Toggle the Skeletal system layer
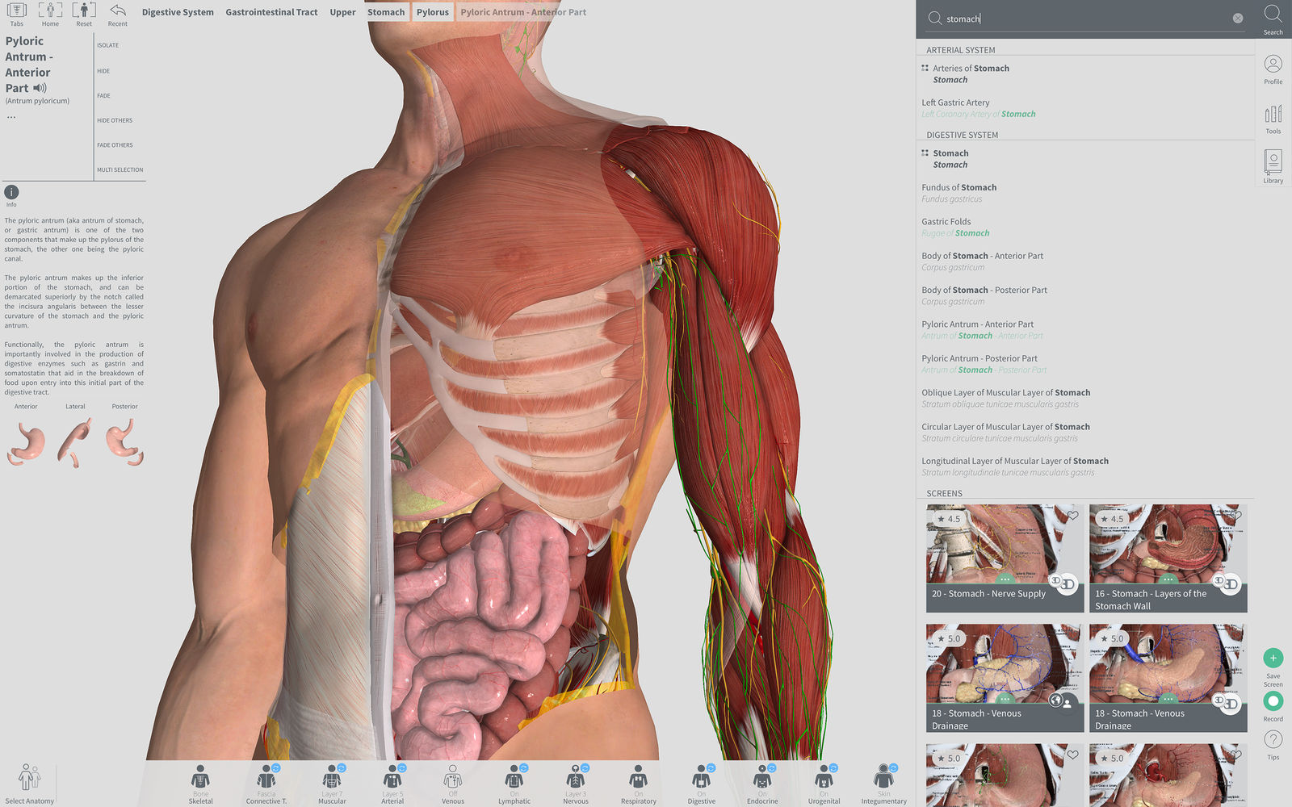1292x807 pixels. pyautogui.click(x=200, y=781)
